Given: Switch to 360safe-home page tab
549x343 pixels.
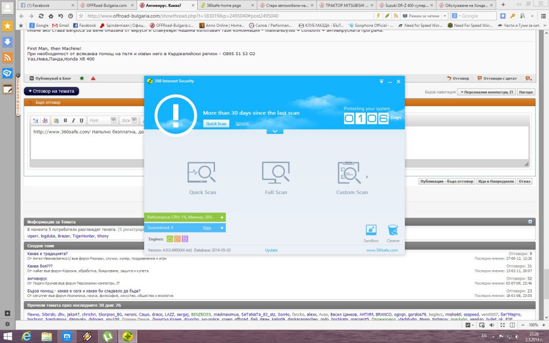Looking at the screenshot, I should (x=227, y=5).
